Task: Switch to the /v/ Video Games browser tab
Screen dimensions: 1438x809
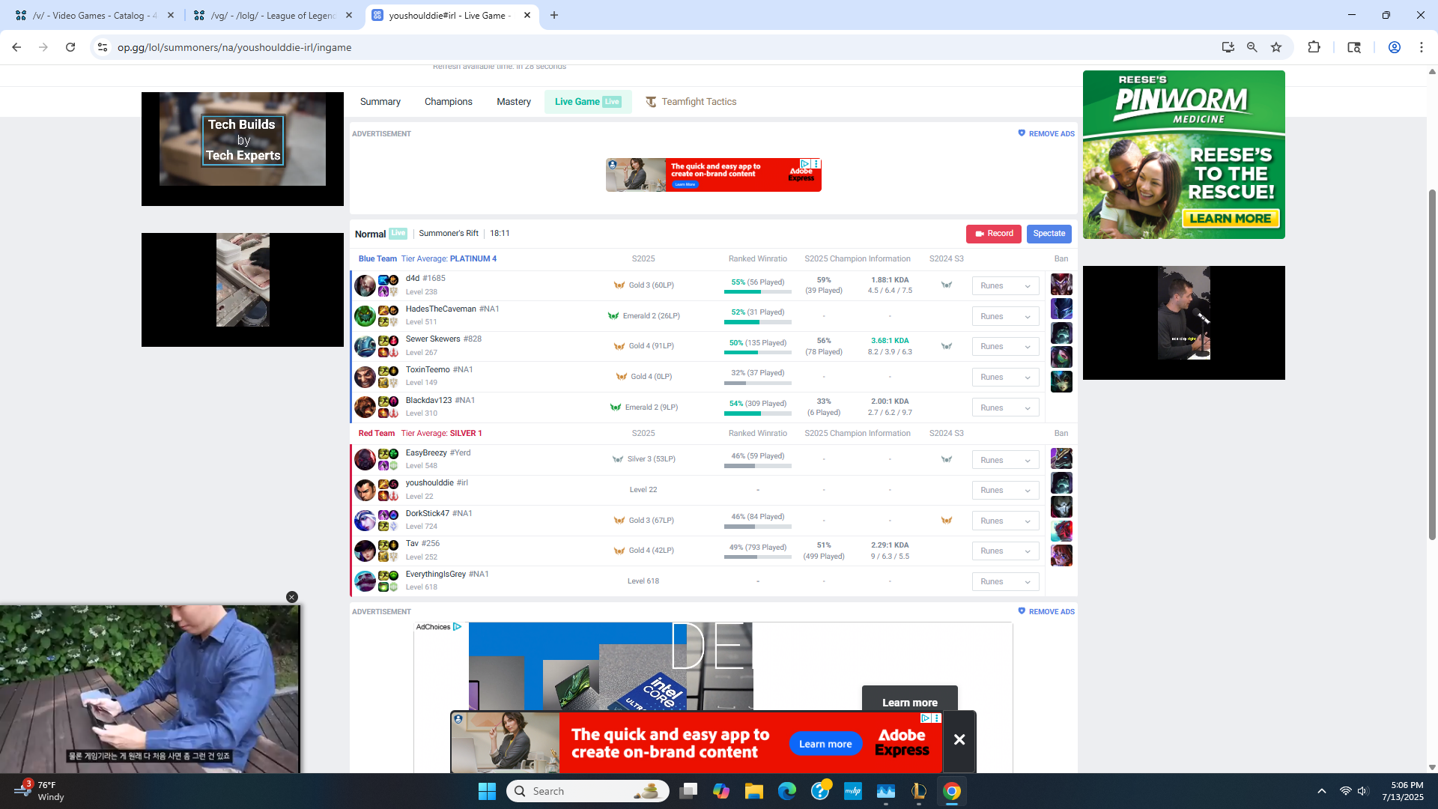Action: 94,15
